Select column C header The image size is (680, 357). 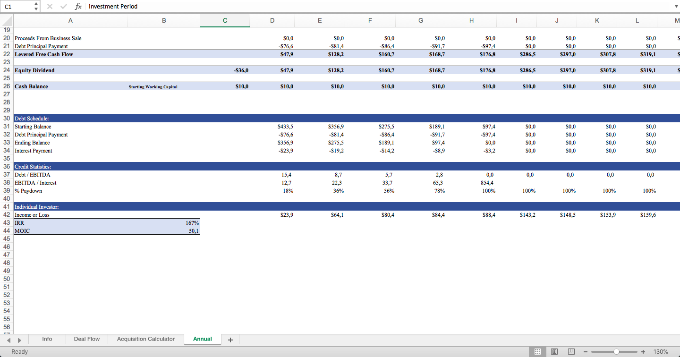click(x=225, y=20)
